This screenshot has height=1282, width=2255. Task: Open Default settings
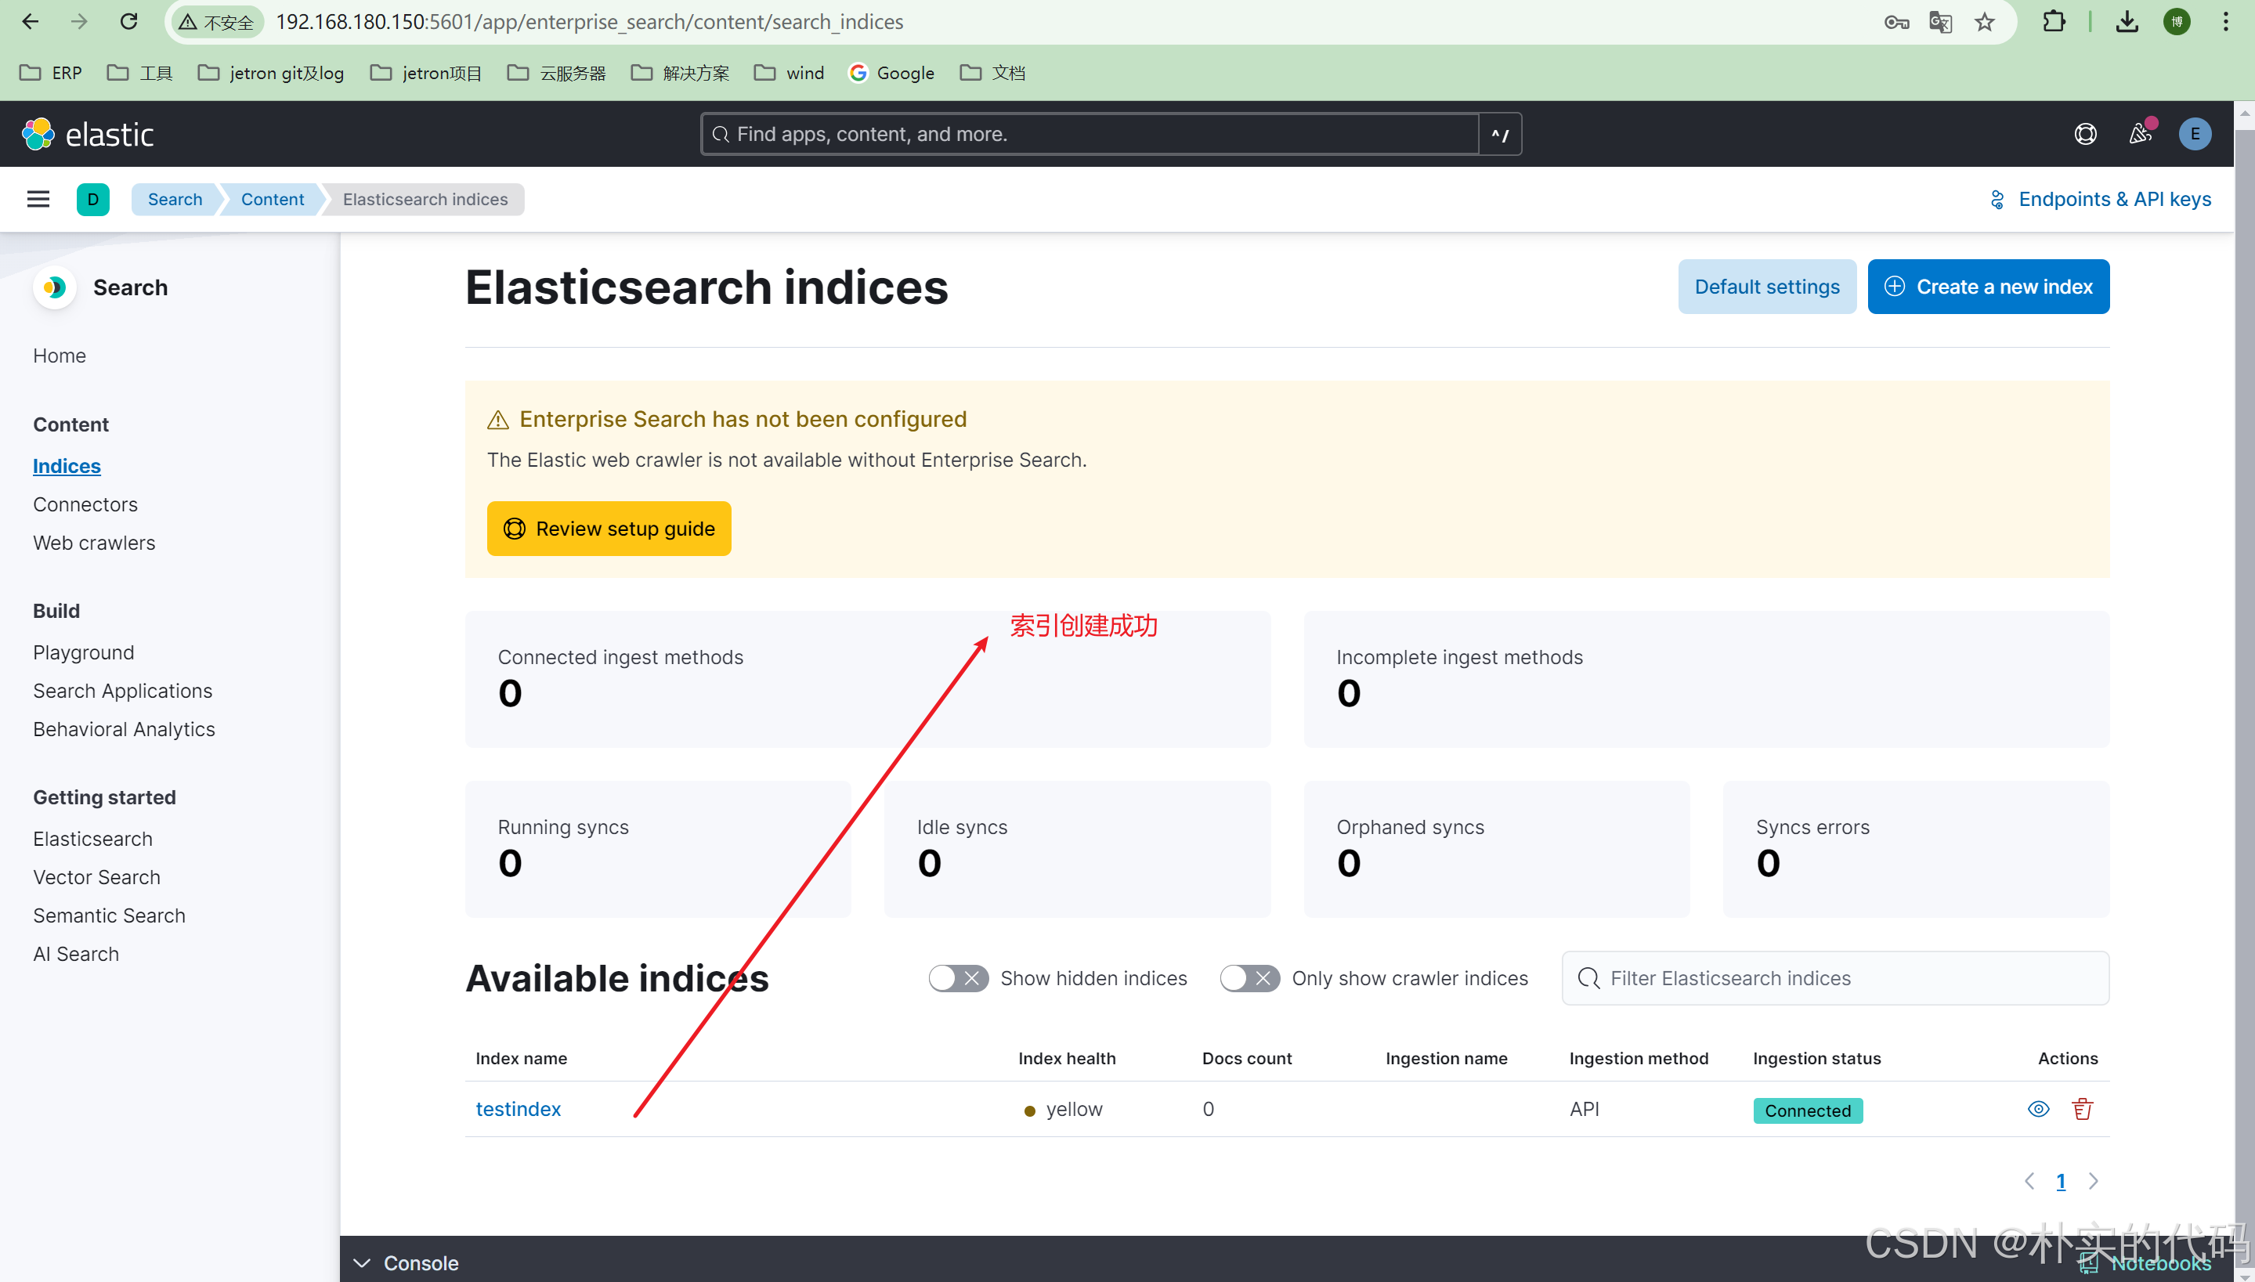(x=1766, y=286)
